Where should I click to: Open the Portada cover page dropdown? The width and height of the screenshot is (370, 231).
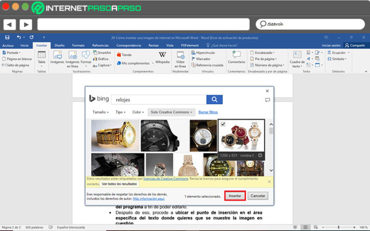click(x=12, y=52)
